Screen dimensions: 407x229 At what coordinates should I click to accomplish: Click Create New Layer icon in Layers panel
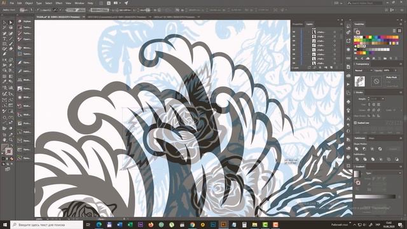tap(331, 67)
